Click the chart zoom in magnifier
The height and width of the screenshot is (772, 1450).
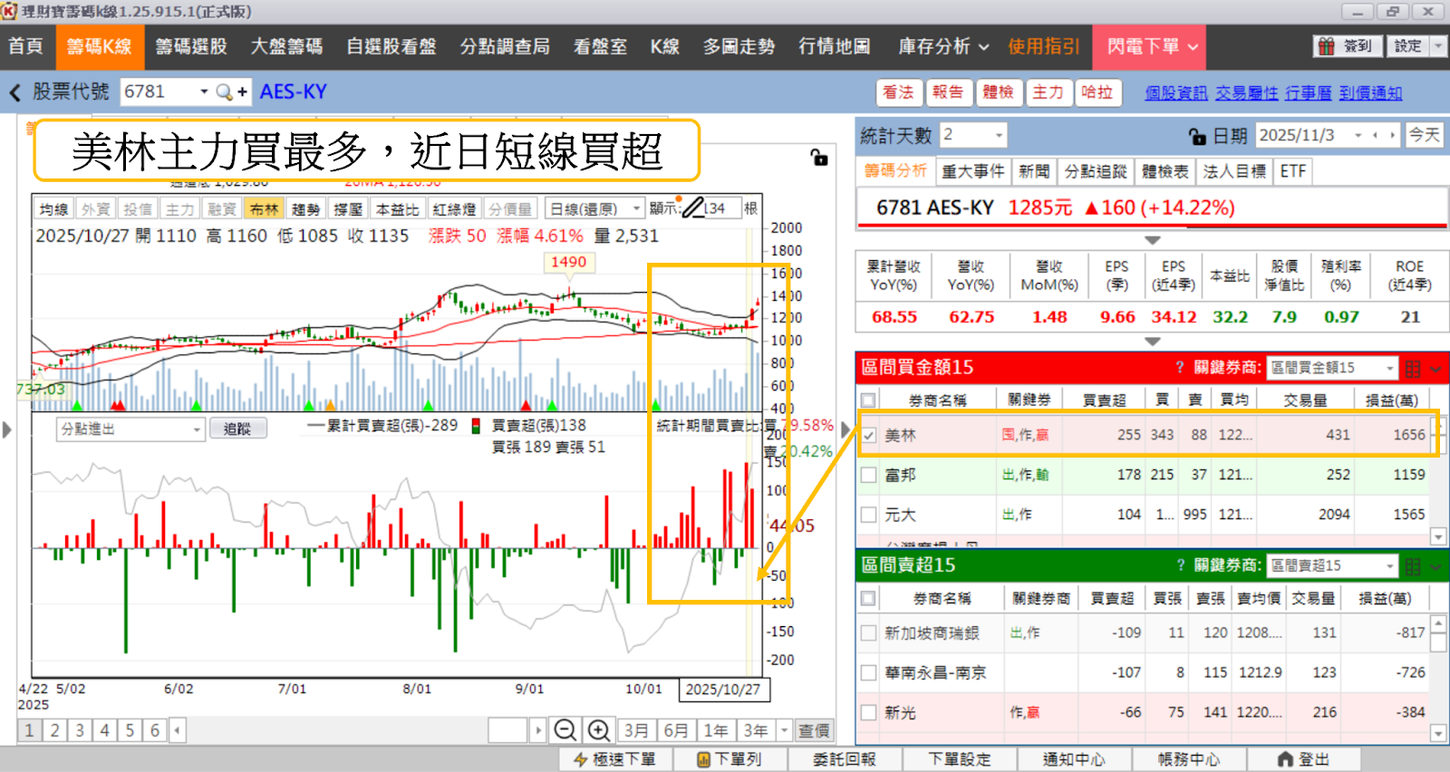(599, 730)
